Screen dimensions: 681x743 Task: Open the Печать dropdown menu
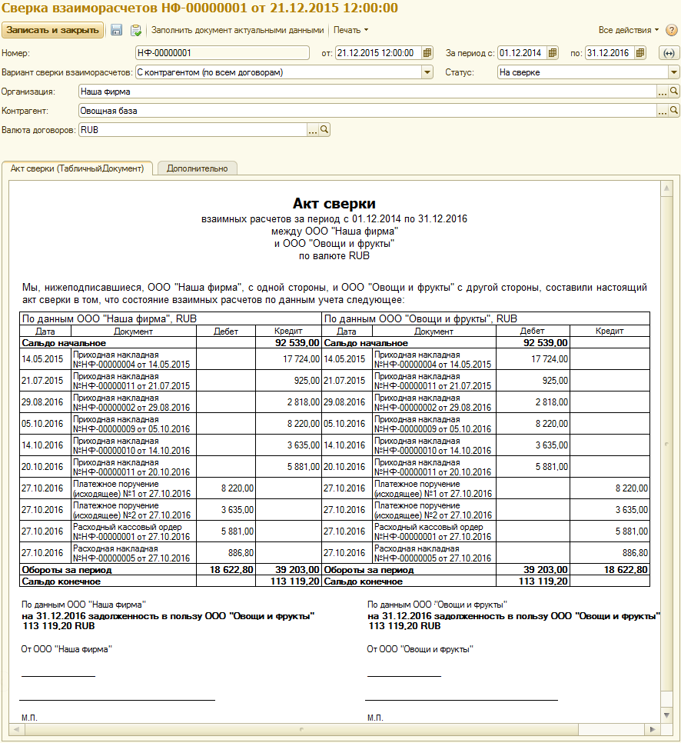(351, 30)
